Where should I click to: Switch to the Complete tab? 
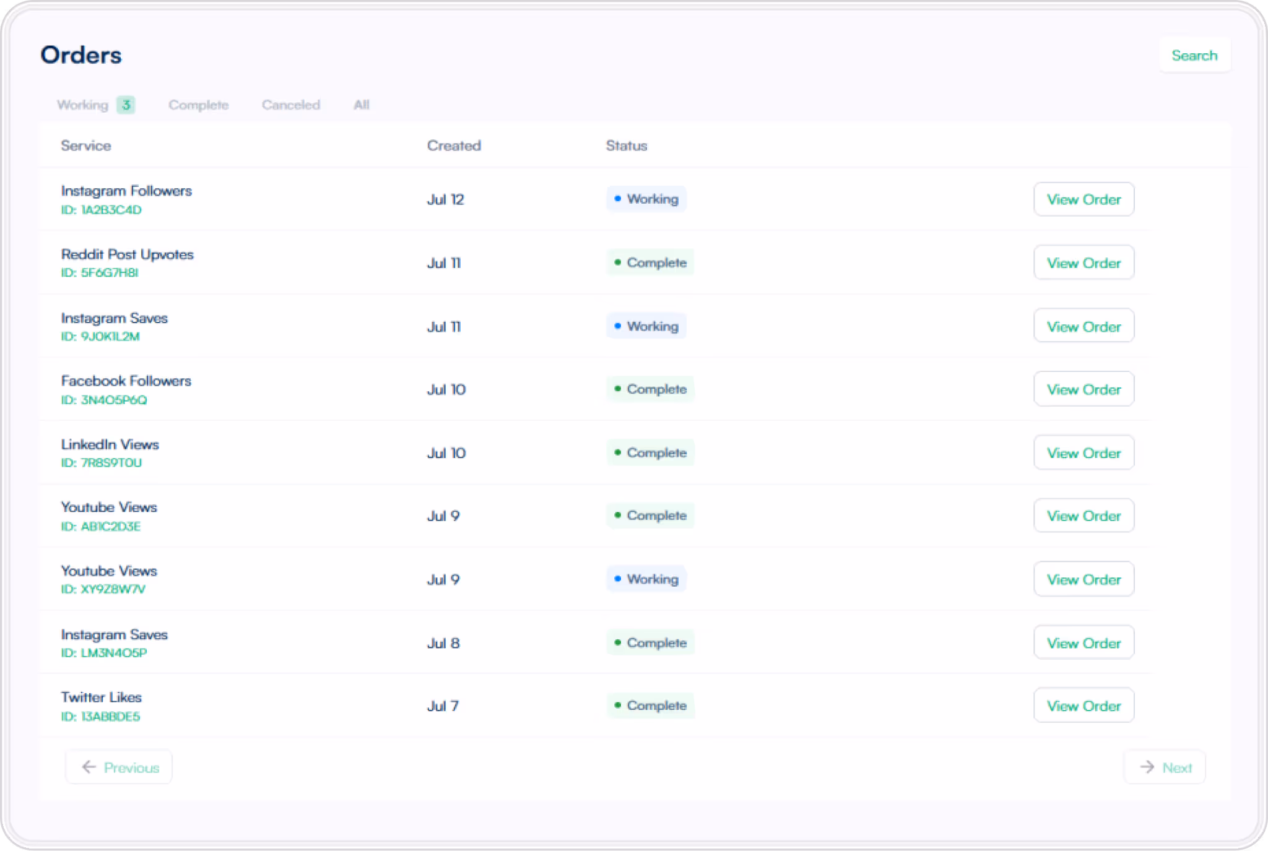(x=198, y=105)
